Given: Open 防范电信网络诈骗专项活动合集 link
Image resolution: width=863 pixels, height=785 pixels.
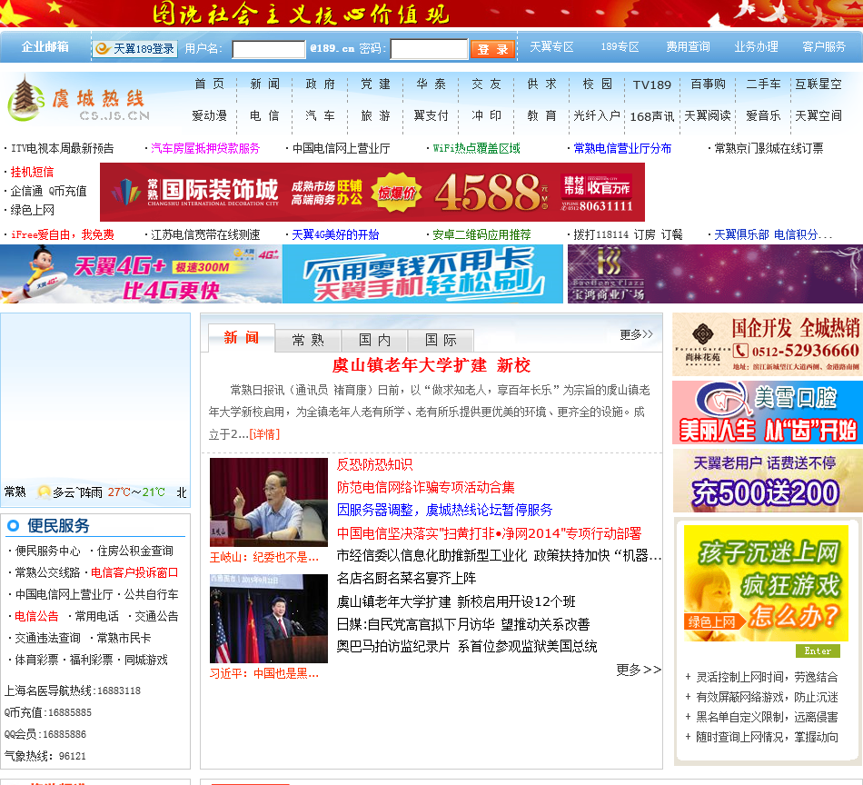Looking at the screenshot, I should 426,487.
